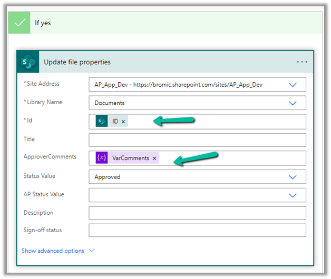Expand the Library Name dropdown
The width and height of the screenshot is (331, 279).
pyautogui.click(x=293, y=103)
